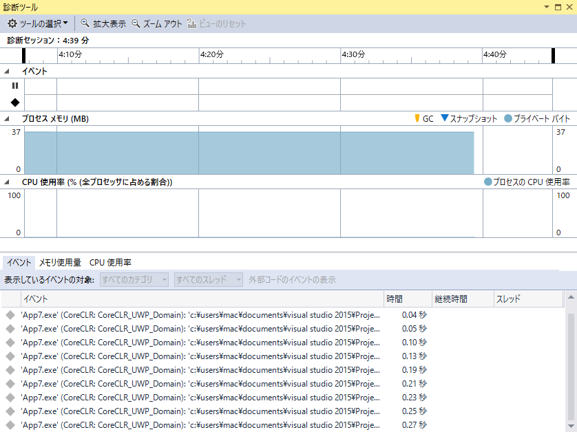Click the right timeline selection handle
This screenshot has height=432, width=577.
click(x=553, y=56)
